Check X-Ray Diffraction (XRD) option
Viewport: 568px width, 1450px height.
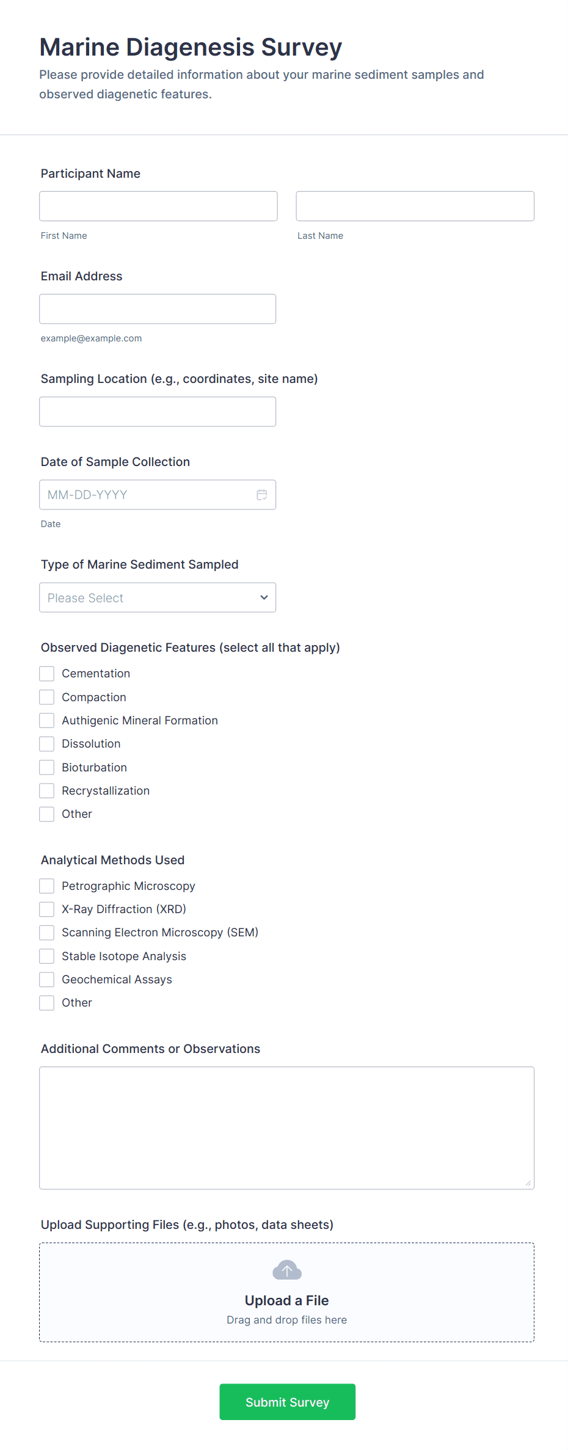tap(47, 909)
